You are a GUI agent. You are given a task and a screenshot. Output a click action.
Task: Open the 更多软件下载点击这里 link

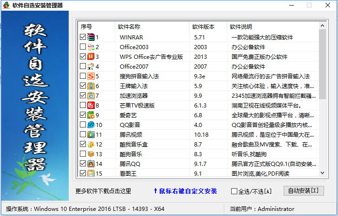103,191
